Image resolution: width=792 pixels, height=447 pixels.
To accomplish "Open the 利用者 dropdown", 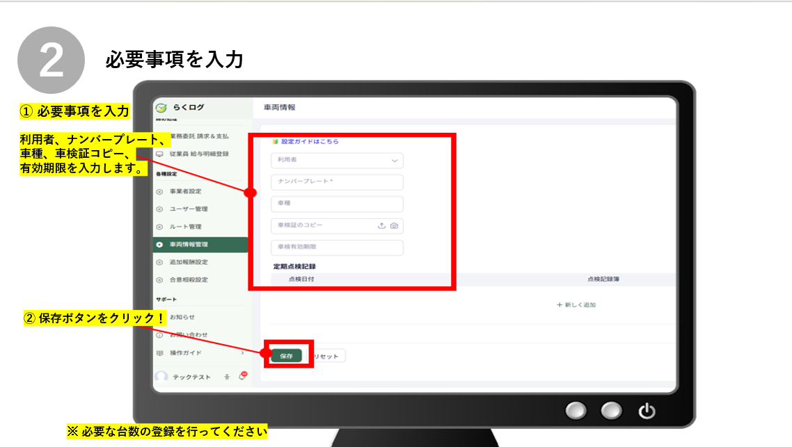I will pos(337,160).
